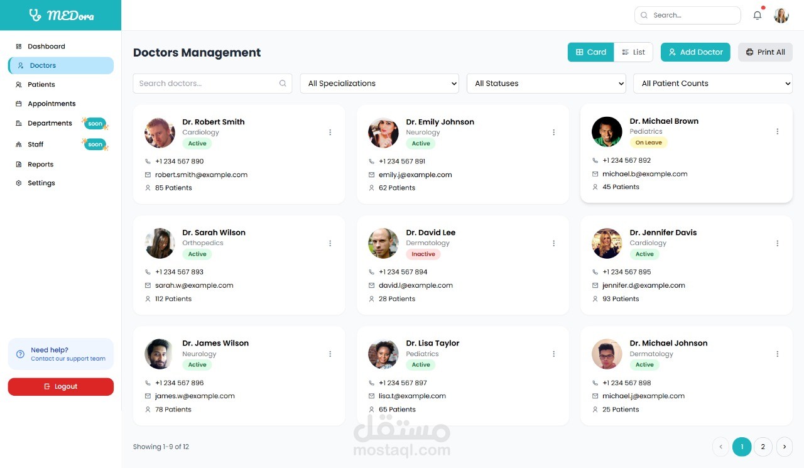Click Dr. Emily Johnson's profile photo
The height and width of the screenshot is (468, 804).
(x=383, y=133)
